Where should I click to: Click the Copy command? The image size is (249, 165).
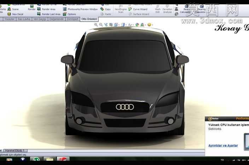click(x=105, y=9)
